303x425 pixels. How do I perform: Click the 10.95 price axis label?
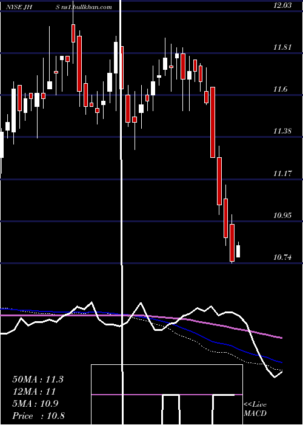(282, 216)
